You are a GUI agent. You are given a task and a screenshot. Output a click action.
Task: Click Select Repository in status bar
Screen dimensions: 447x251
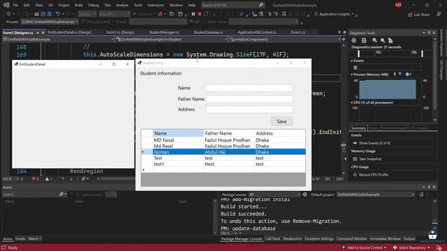tap(412, 248)
